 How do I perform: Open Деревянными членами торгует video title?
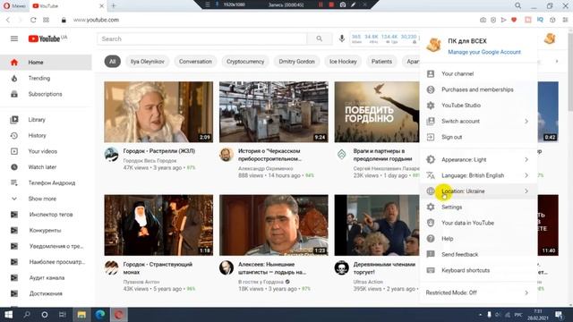click(384, 268)
